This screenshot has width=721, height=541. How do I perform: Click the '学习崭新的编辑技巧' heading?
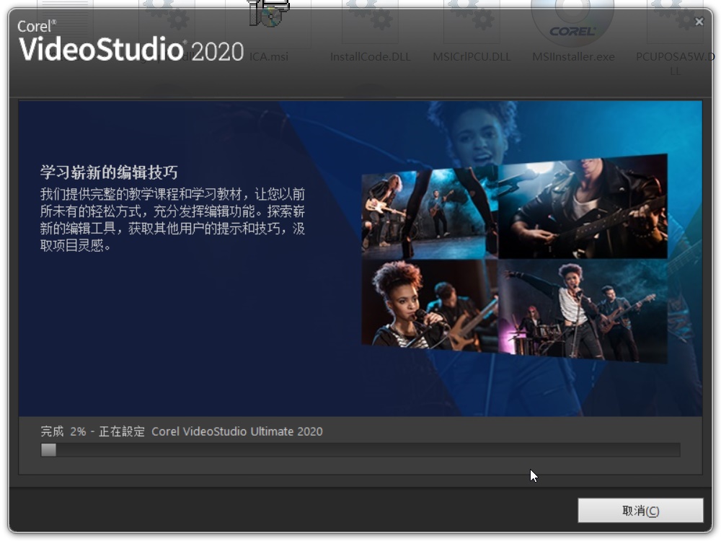[x=109, y=172]
